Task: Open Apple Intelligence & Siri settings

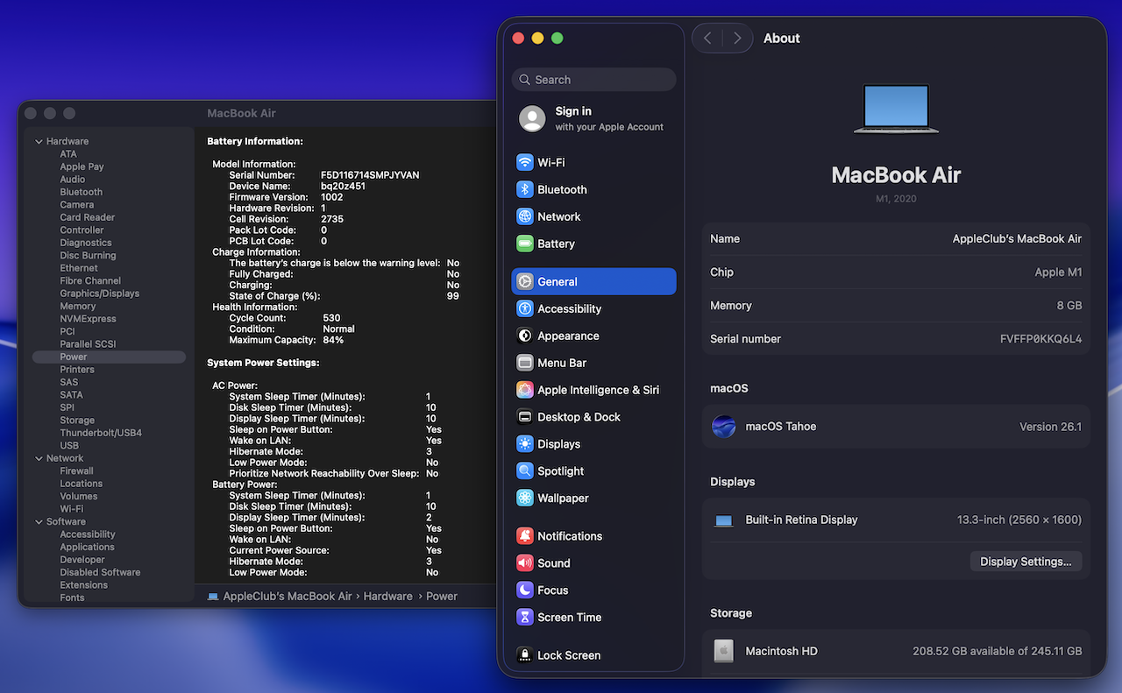Action: pyautogui.click(x=598, y=391)
